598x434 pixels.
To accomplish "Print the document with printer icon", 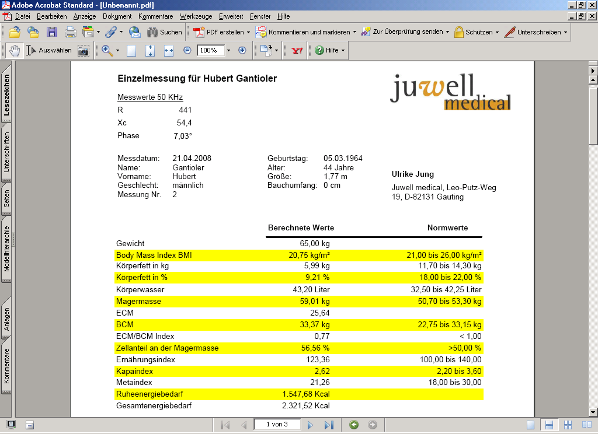I will [71, 32].
